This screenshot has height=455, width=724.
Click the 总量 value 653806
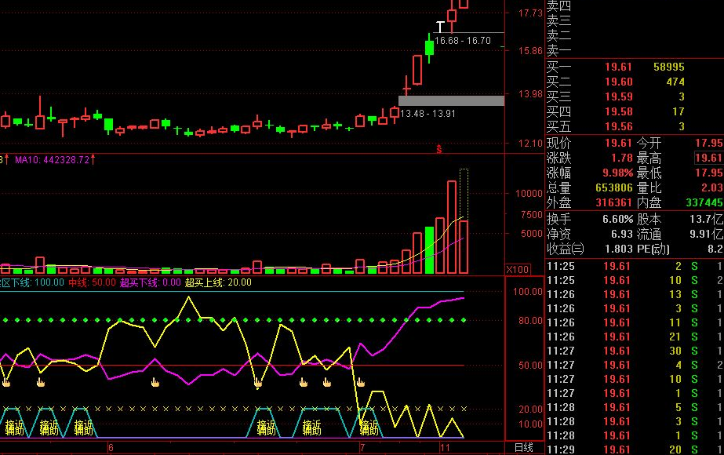point(614,188)
